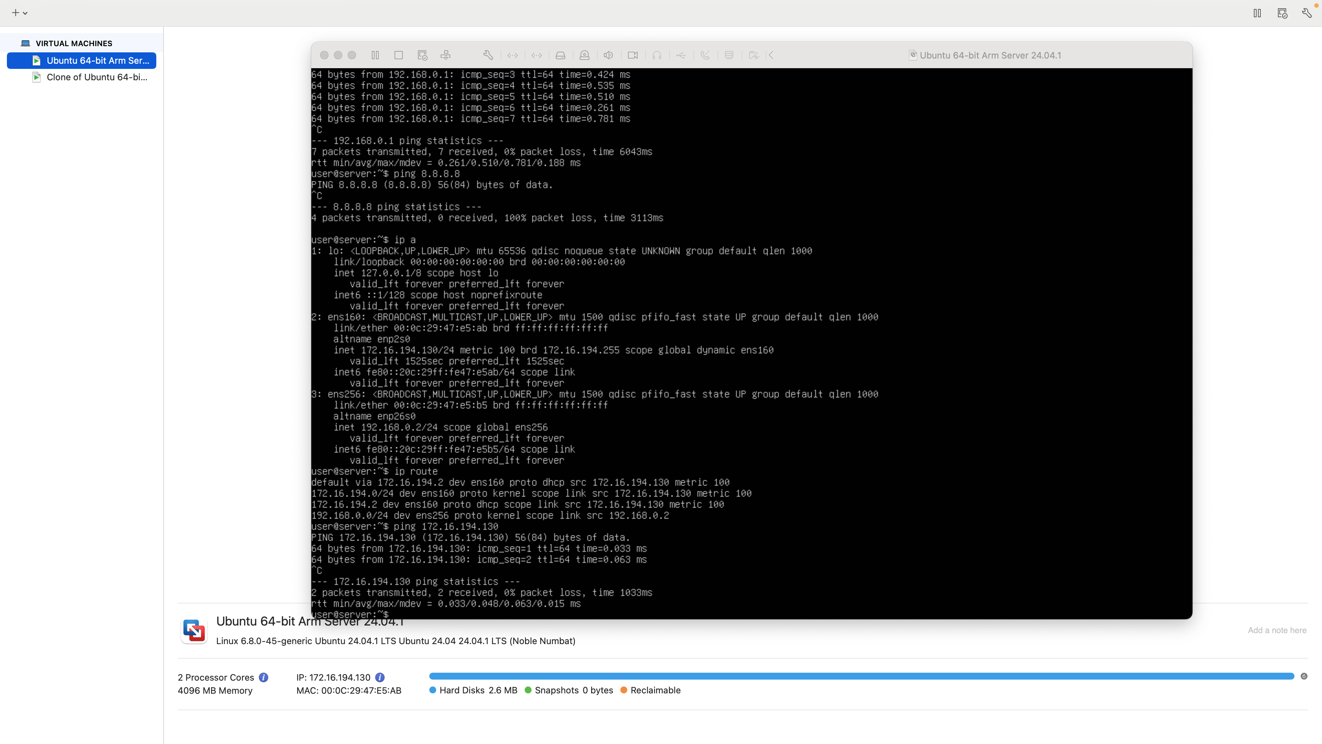Image resolution: width=1322 pixels, height=744 pixels.
Task: Click the 'ip route' command line in the terminal
Action: pos(375,471)
